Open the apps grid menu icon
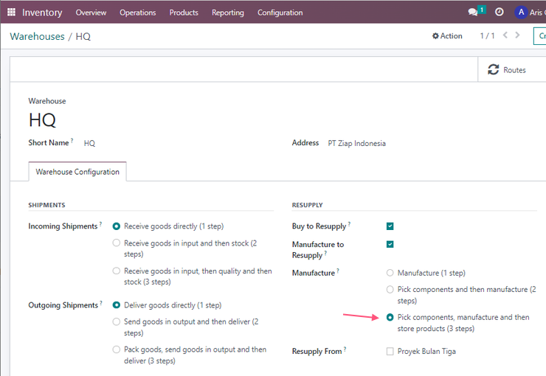Screen dimensions: 546x376 [x=11, y=13]
